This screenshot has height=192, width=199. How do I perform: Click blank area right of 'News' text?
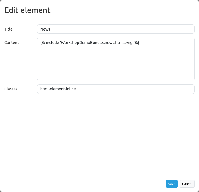[x=128, y=29]
